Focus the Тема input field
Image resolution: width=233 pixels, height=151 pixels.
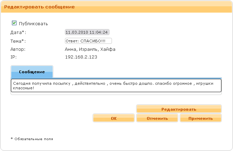click(88, 41)
